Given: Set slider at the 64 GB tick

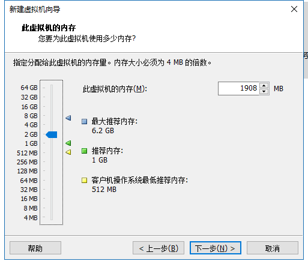Looking at the screenshot, I should pyautogui.click(x=52, y=88).
